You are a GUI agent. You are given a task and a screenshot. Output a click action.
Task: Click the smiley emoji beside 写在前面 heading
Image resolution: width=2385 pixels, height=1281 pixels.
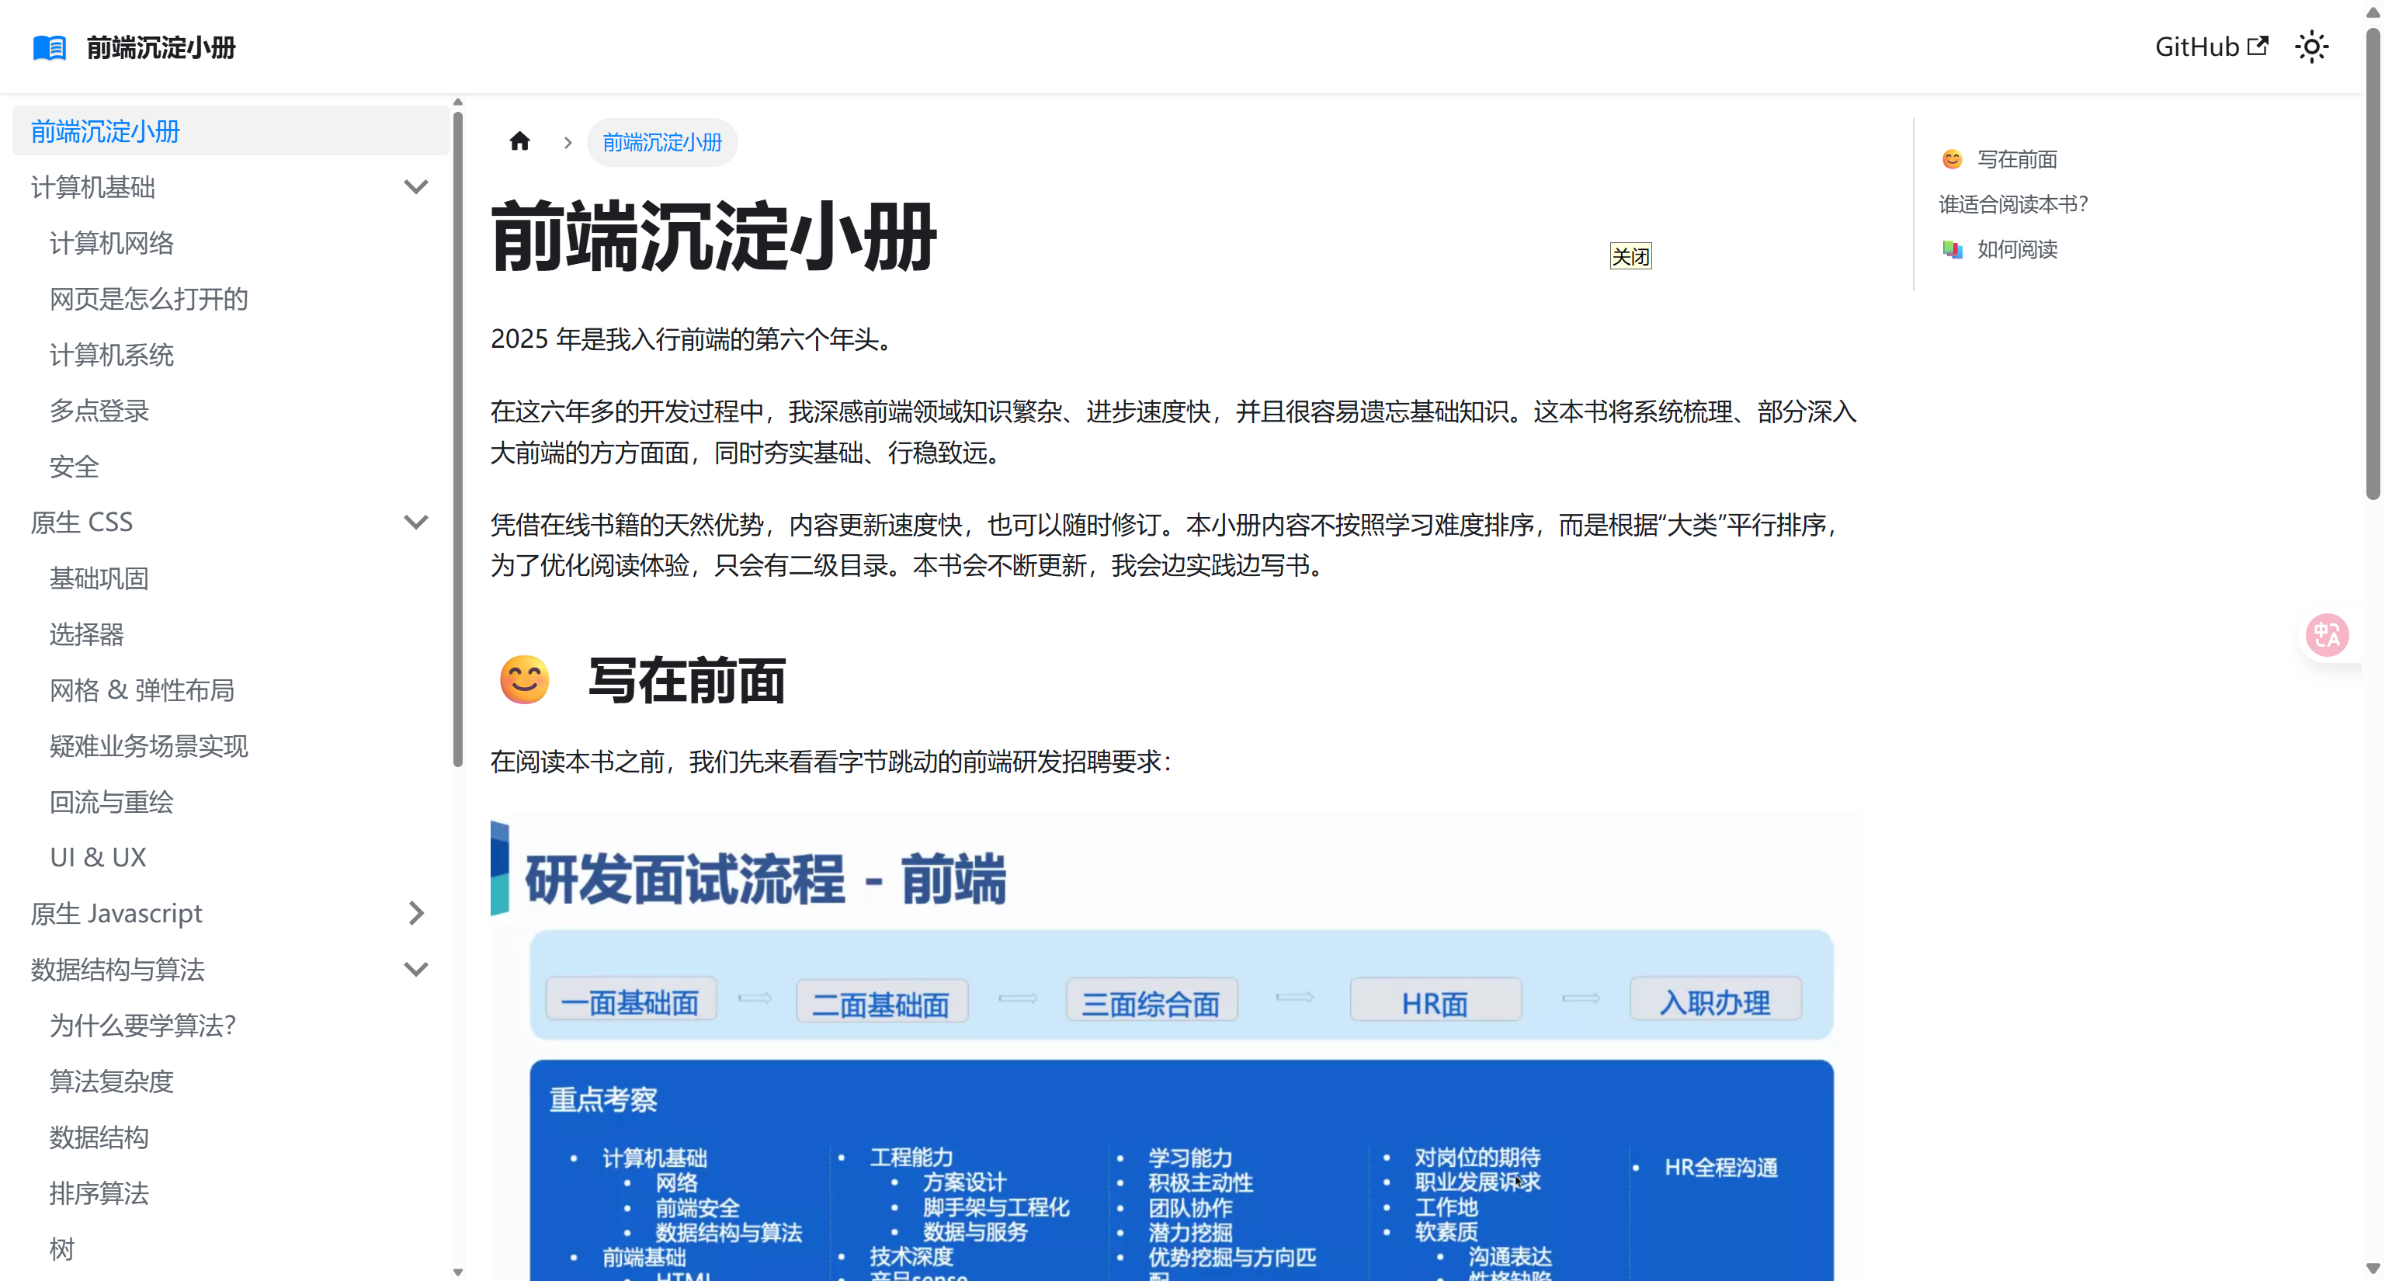(524, 680)
